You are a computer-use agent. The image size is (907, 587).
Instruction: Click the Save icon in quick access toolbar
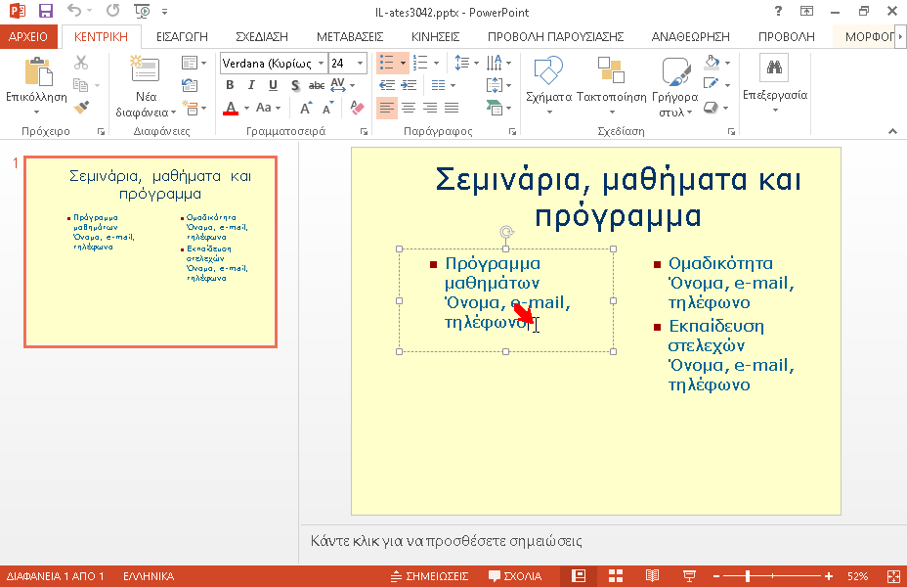tap(45, 11)
